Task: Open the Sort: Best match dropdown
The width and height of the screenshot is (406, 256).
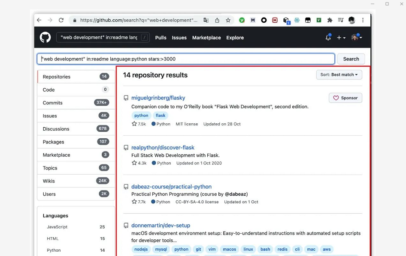Action: click(339, 74)
